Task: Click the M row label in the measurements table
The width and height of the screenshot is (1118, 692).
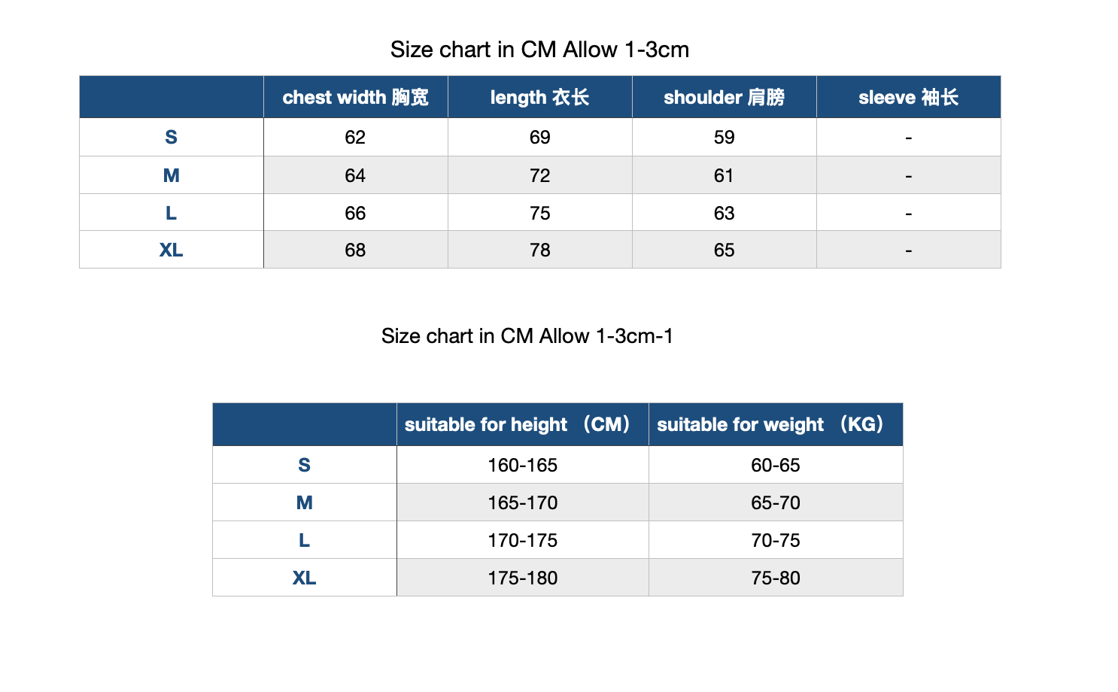Action: [x=171, y=175]
